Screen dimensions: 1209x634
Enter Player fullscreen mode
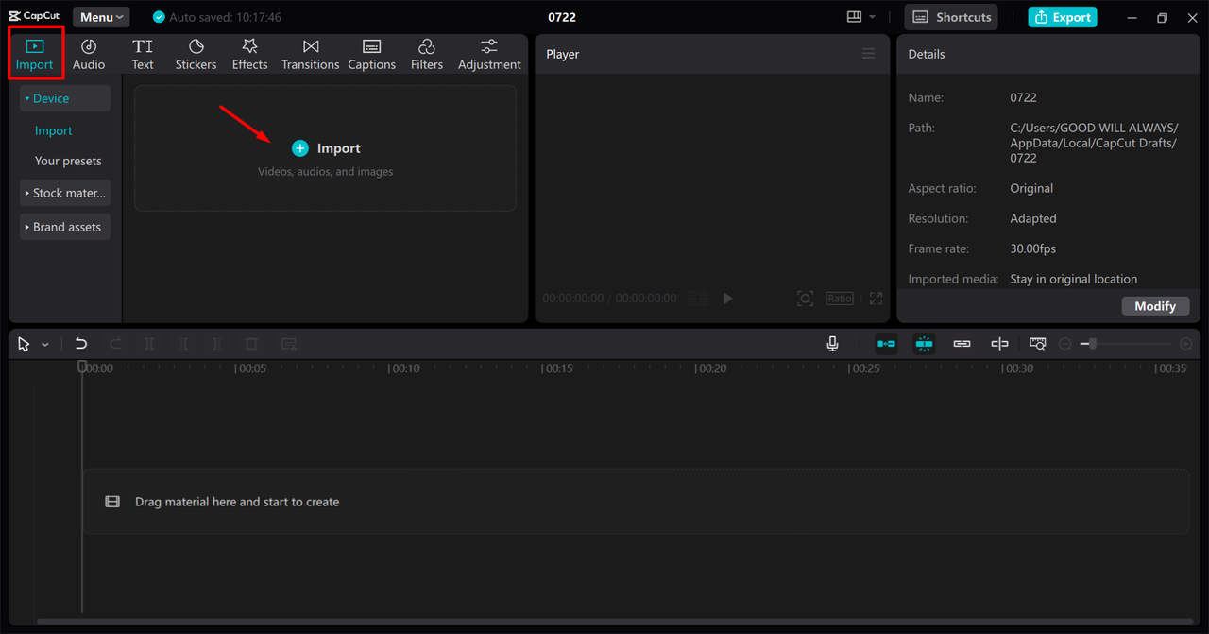876,299
